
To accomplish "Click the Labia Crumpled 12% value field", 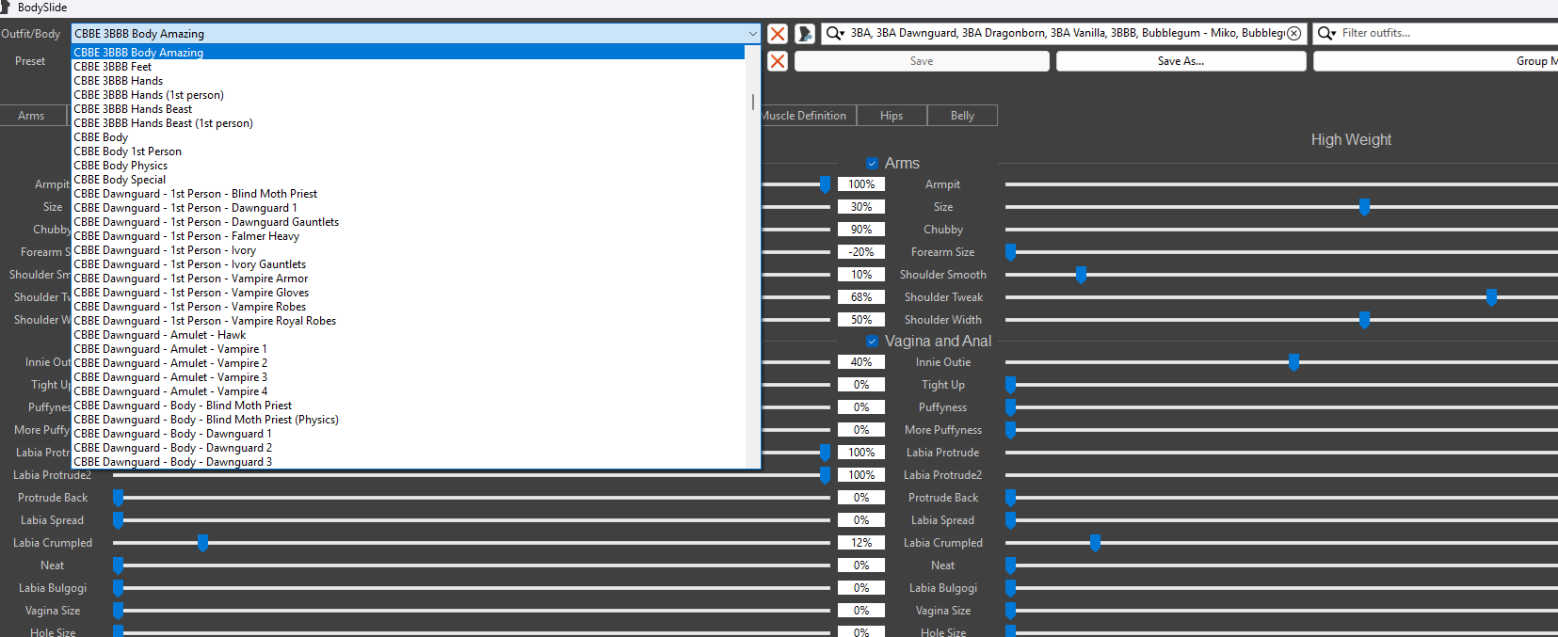I will pyautogui.click(x=861, y=543).
